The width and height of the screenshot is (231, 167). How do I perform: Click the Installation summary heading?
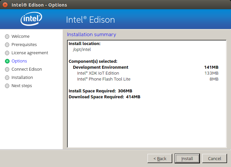[91, 35]
